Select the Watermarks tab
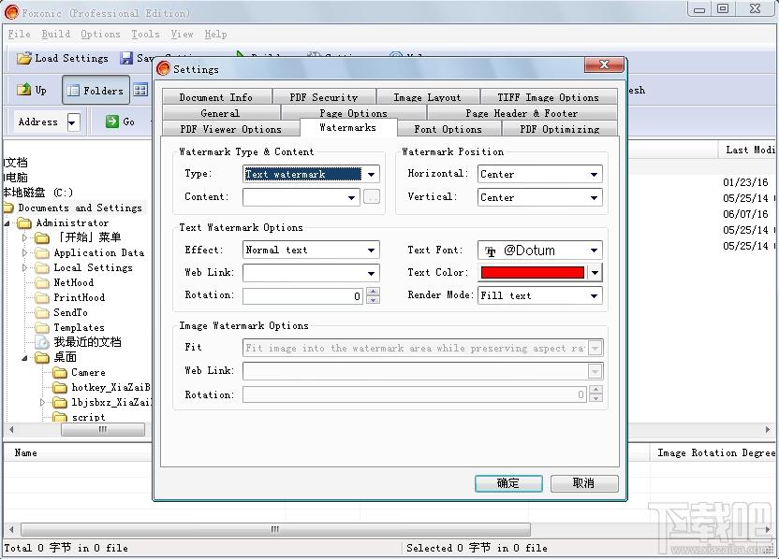This screenshot has height=559, width=779. pos(348,127)
